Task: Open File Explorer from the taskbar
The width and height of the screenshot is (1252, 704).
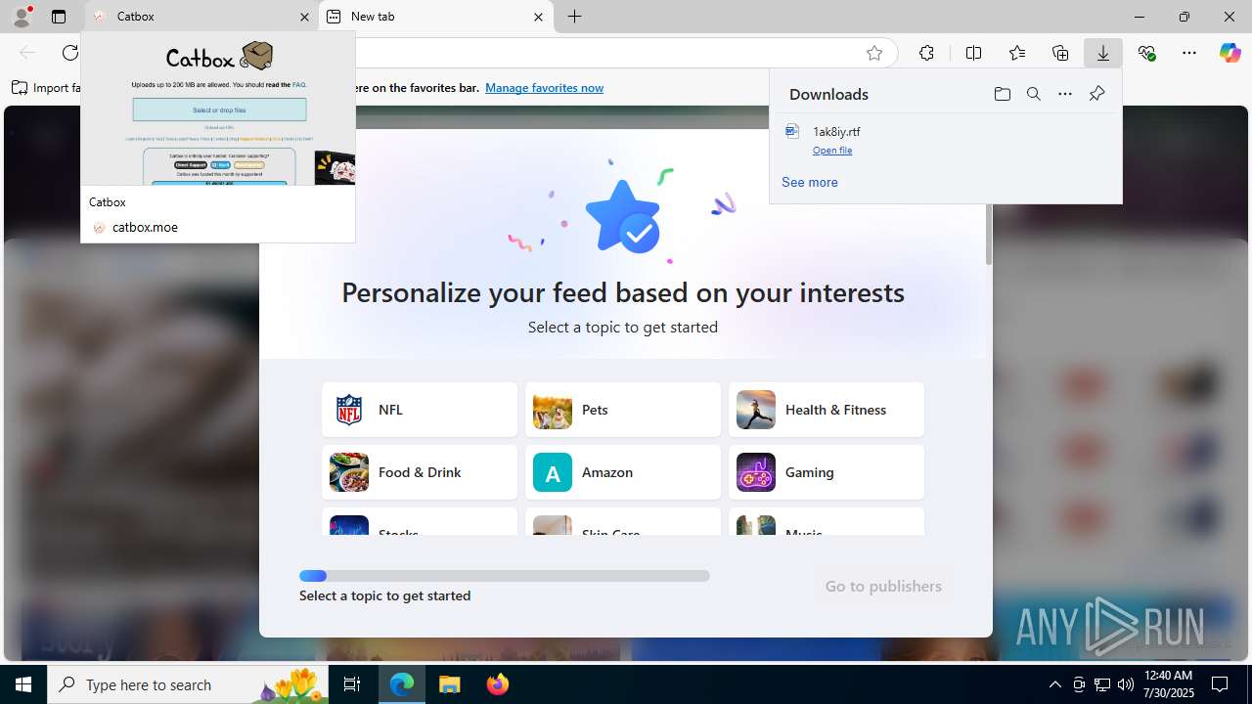Action: click(450, 684)
